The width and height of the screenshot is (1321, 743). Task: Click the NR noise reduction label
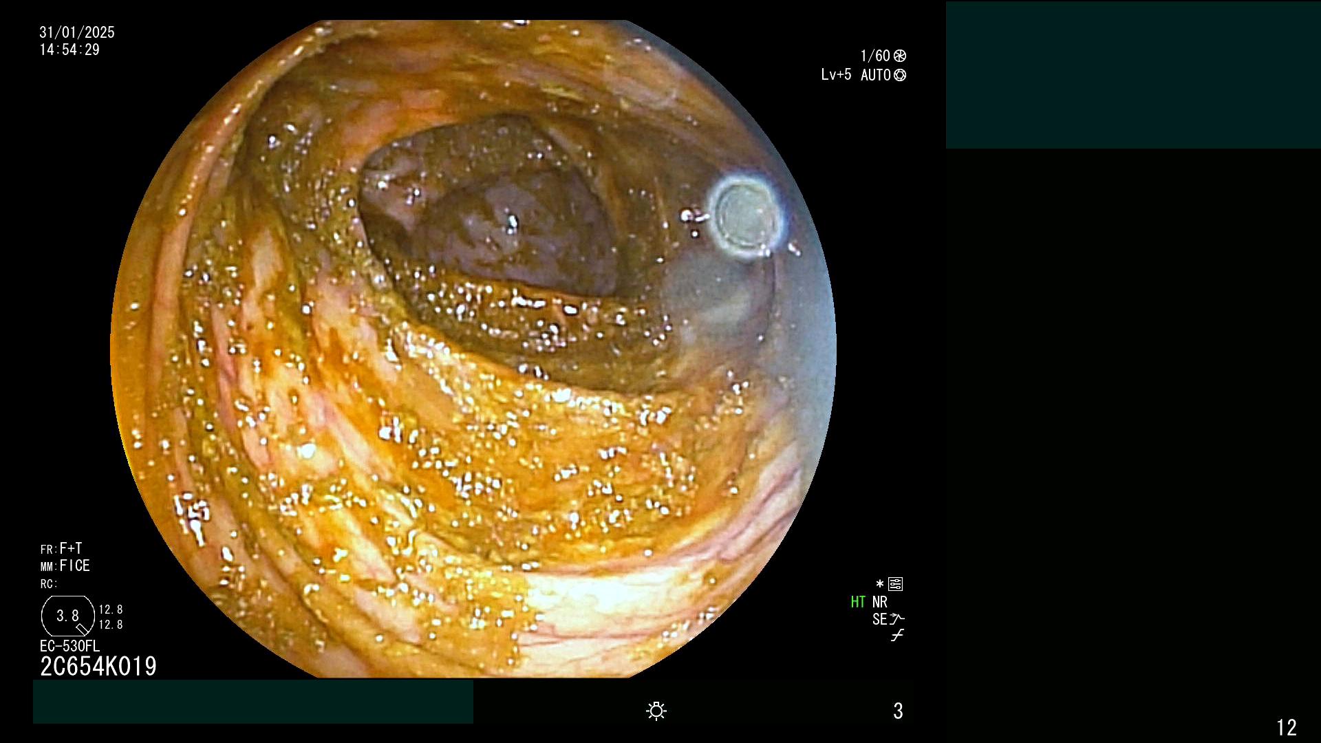click(x=880, y=602)
